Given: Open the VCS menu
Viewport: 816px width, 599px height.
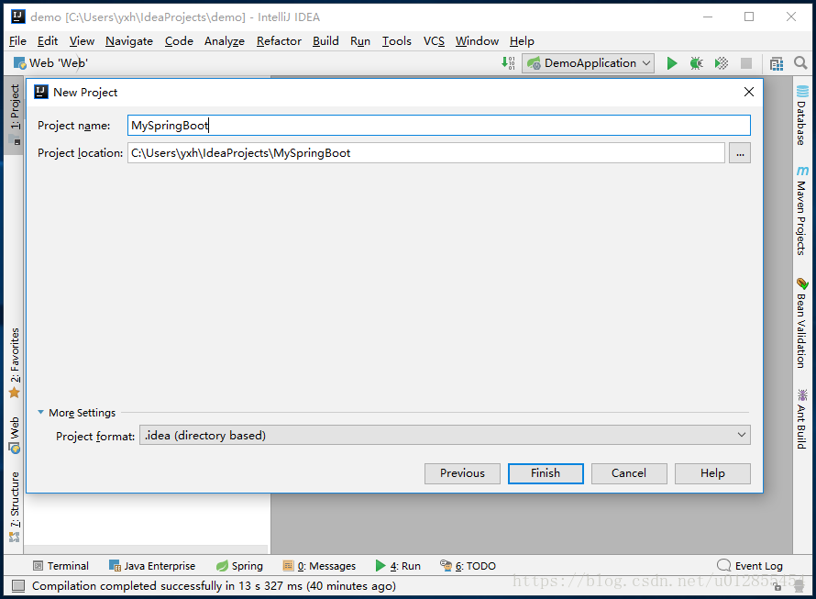Looking at the screenshot, I should (x=434, y=41).
